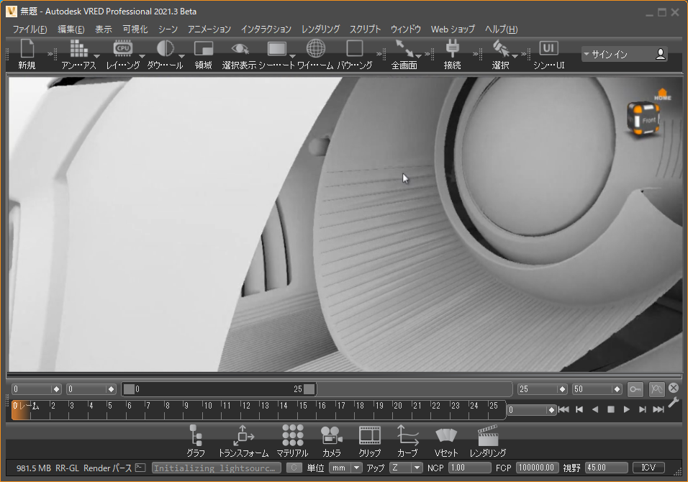The height and width of the screenshot is (482, 688).
Task: Open the Scene Graph (グラフ) icon
Action: click(196, 436)
